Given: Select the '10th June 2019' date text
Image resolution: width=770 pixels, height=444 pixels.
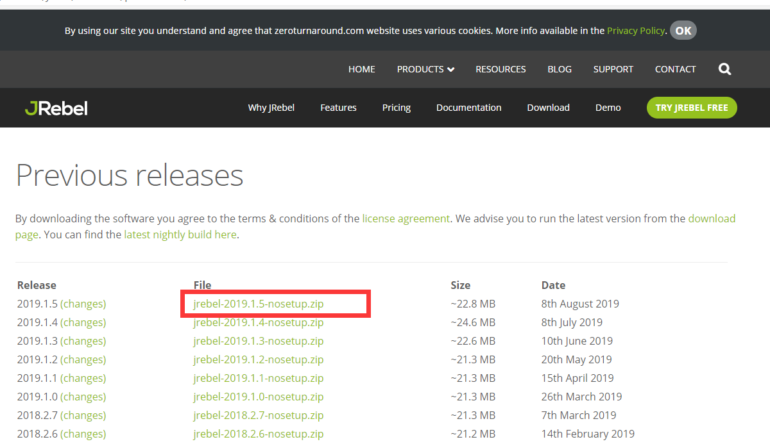Looking at the screenshot, I should point(577,341).
